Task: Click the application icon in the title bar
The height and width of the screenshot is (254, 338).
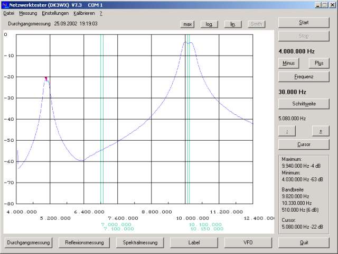Action: pos(5,5)
